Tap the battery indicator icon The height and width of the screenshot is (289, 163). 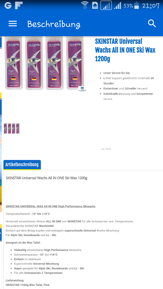point(136,5)
